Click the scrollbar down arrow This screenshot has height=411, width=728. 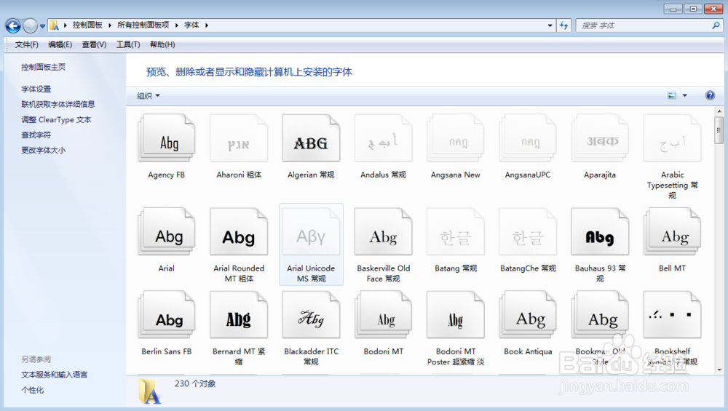[x=719, y=370]
